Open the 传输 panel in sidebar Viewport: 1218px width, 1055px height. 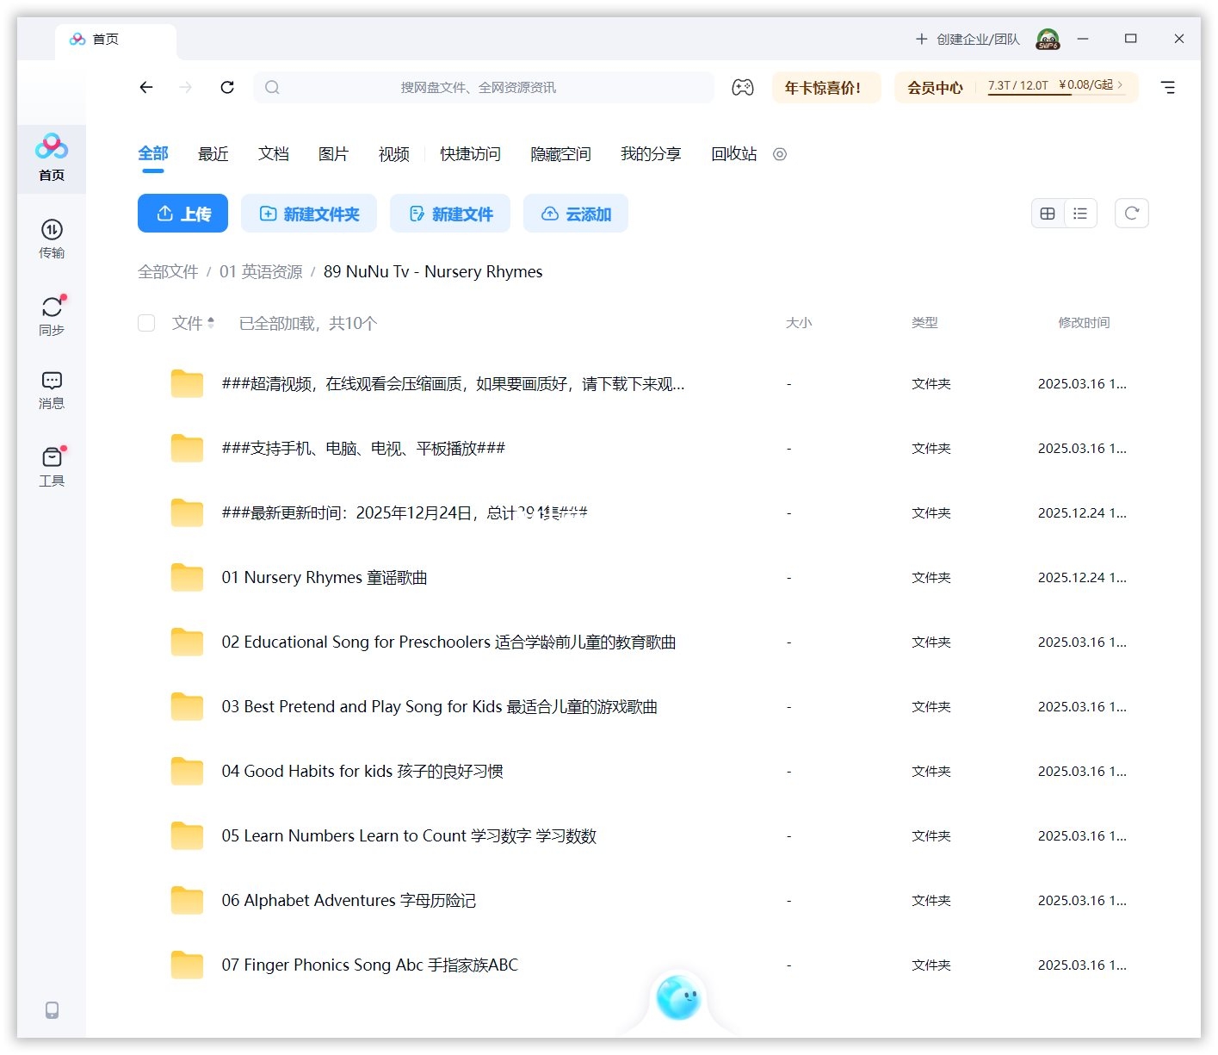52,239
